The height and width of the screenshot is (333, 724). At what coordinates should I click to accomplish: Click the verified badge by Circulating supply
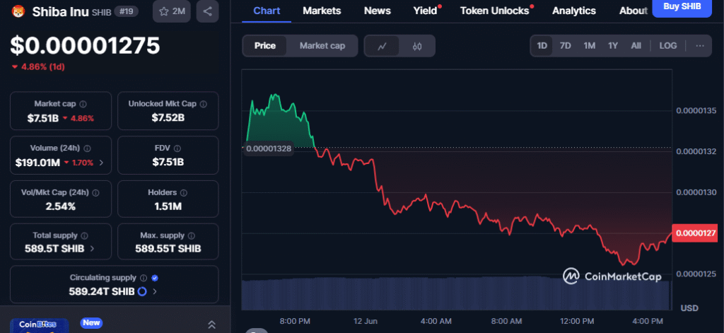pyautogui.click(x=155, y=278)
